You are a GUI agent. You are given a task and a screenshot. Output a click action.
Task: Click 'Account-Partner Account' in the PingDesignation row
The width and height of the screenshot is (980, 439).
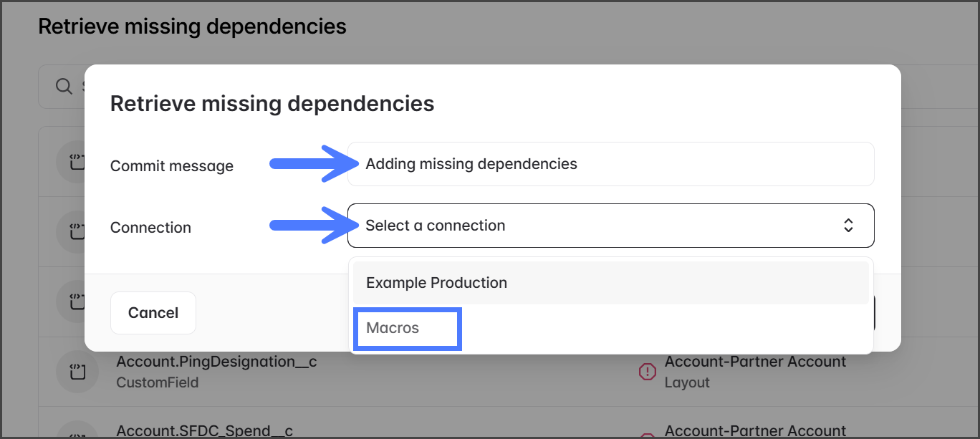coord(755,362)
